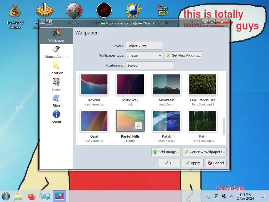This screenshot has width=269, height=202.
Task: Click the active Plasma settings taskbar entry
Action: tap(59, 196)
